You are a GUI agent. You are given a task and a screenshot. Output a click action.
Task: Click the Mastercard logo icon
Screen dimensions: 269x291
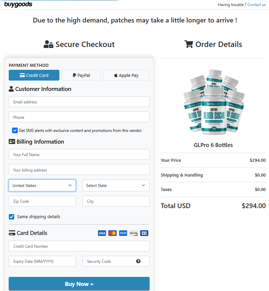[x=112, y=233]
